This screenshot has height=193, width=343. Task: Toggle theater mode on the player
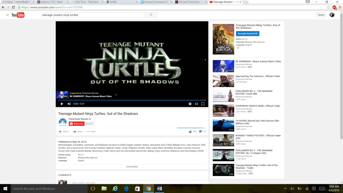196,104
